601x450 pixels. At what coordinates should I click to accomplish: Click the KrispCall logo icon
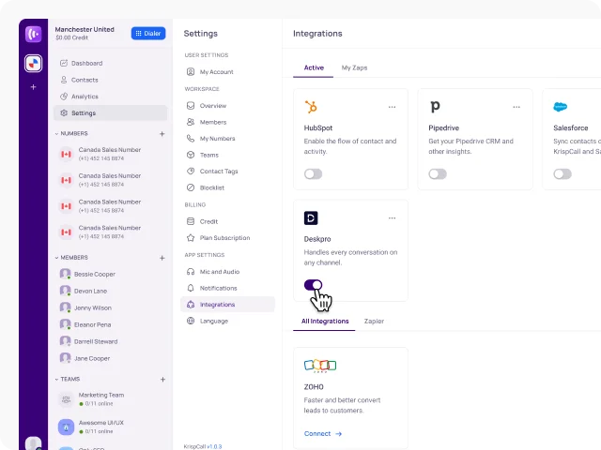click(34, 34)
